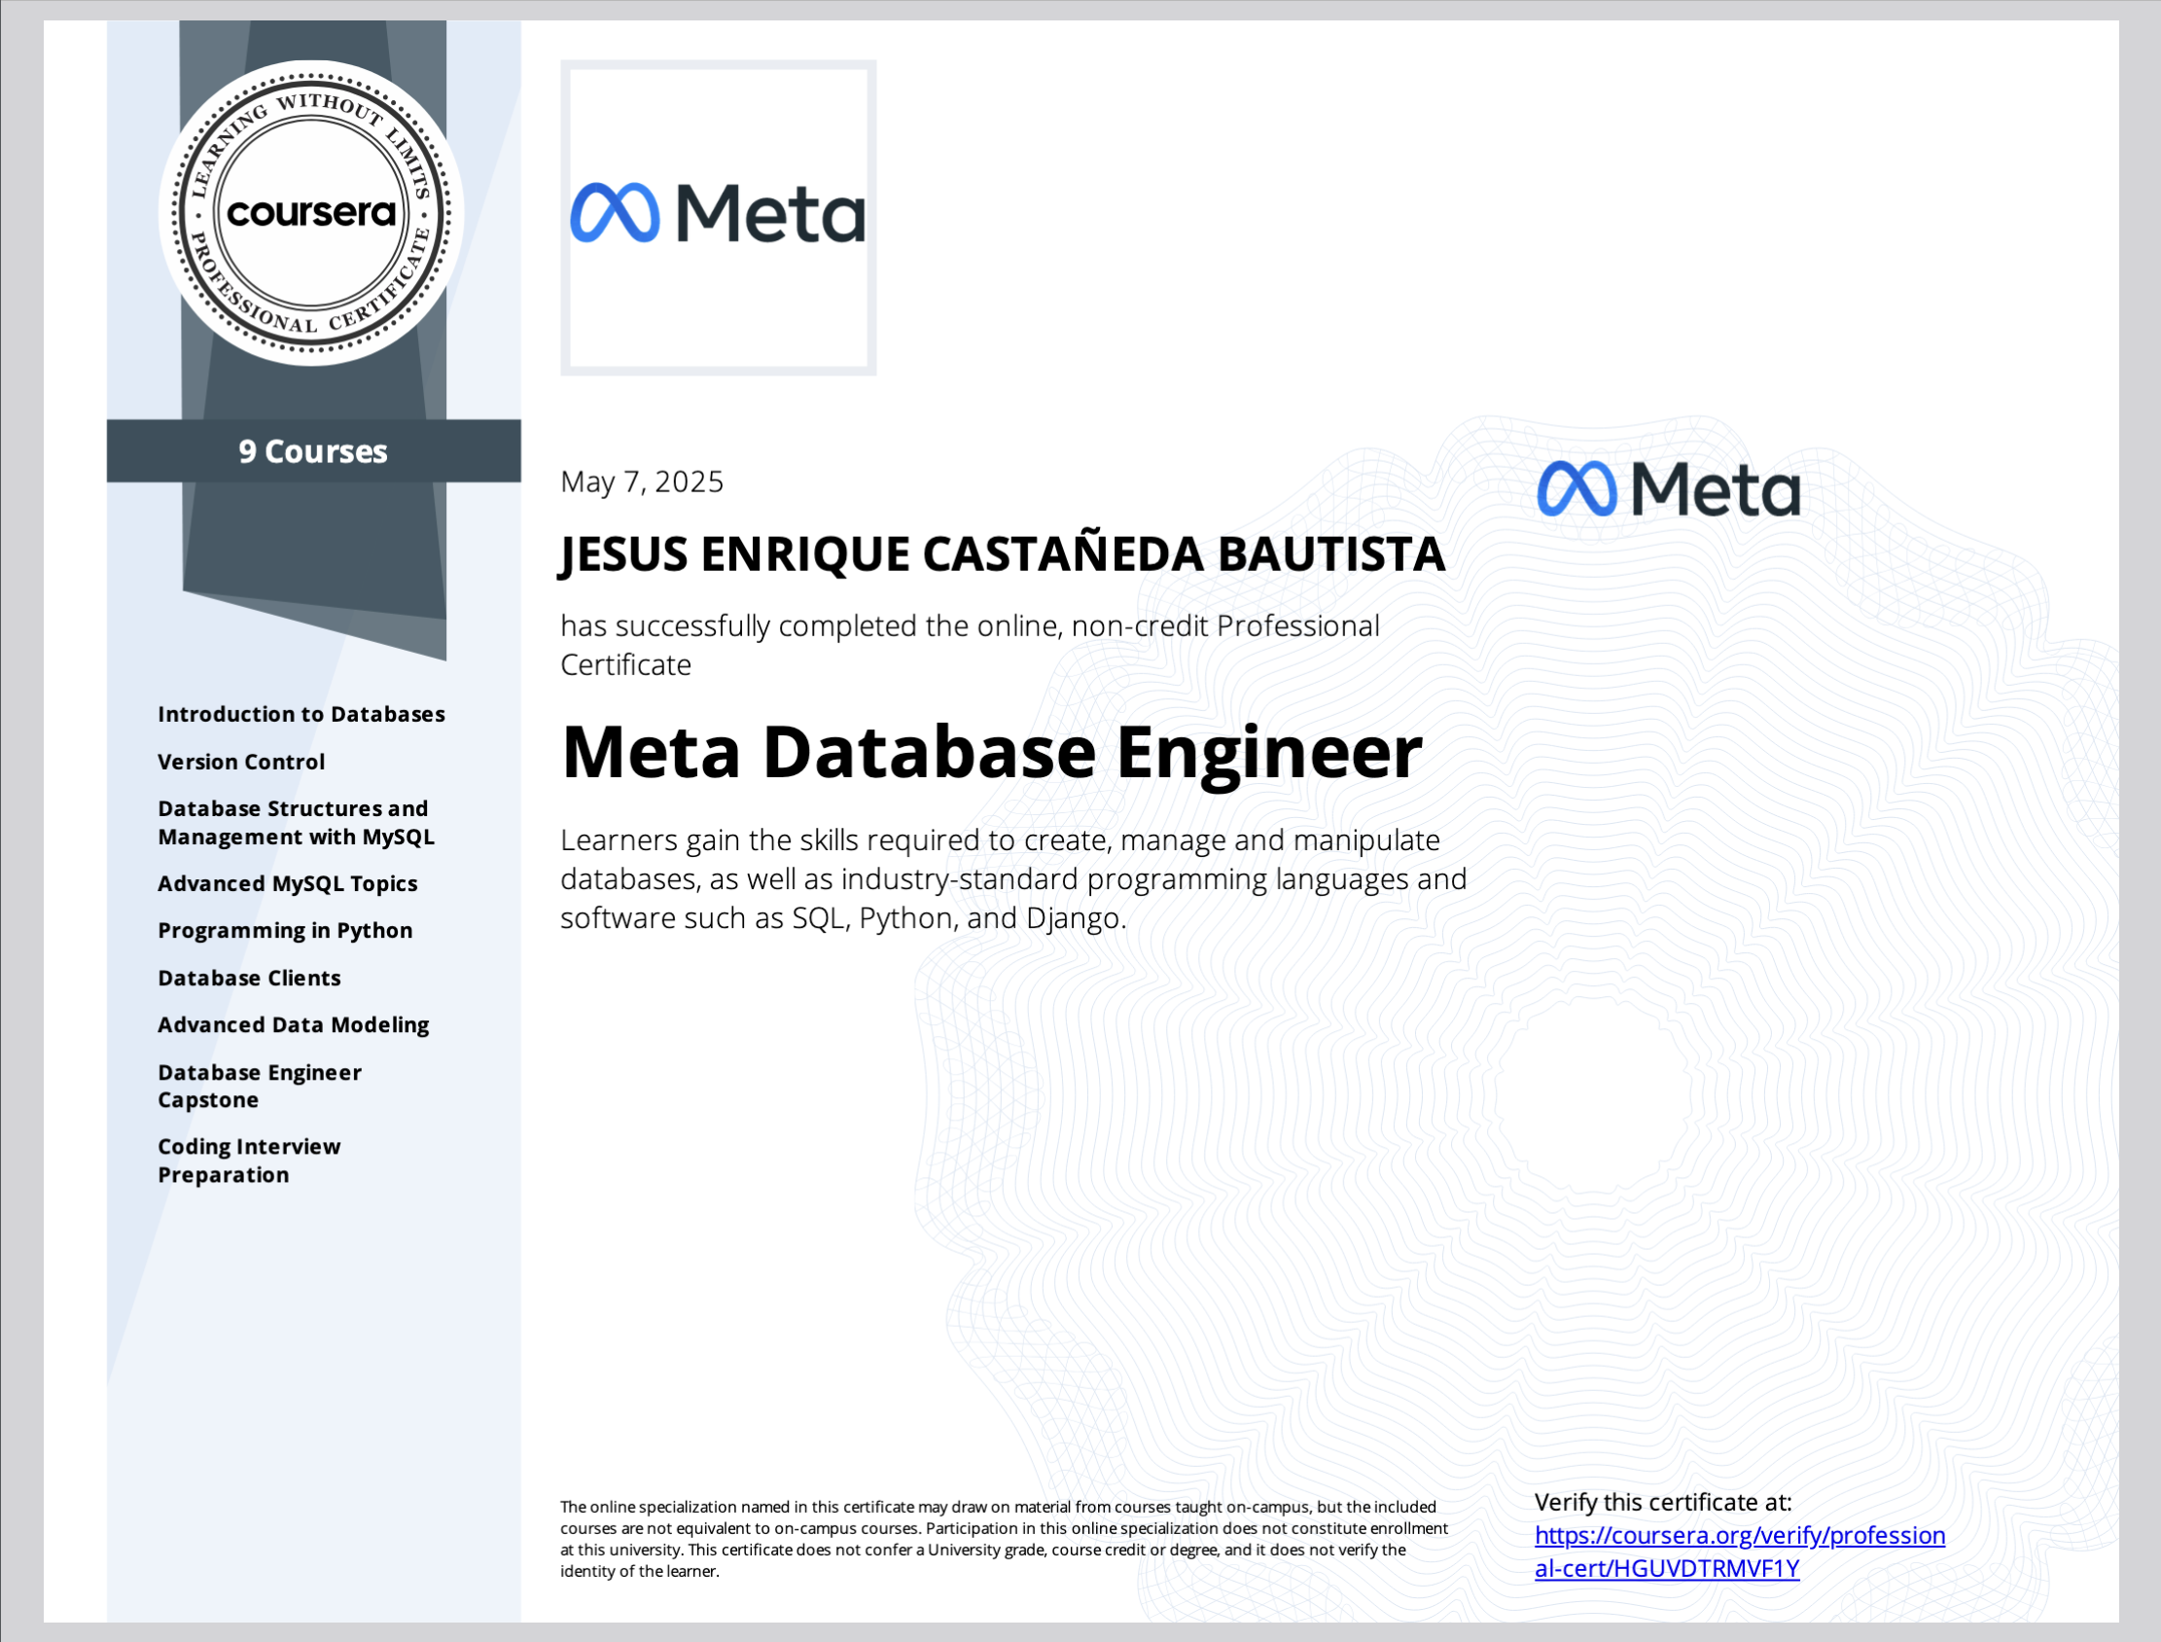
Task: Click the Meta logo beside the date
Action: (x=1668, y=488)
